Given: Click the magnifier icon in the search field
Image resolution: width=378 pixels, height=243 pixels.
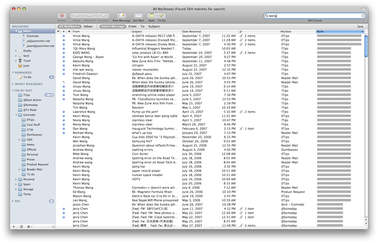Looking at the screenshot, I should click(266, 16).
